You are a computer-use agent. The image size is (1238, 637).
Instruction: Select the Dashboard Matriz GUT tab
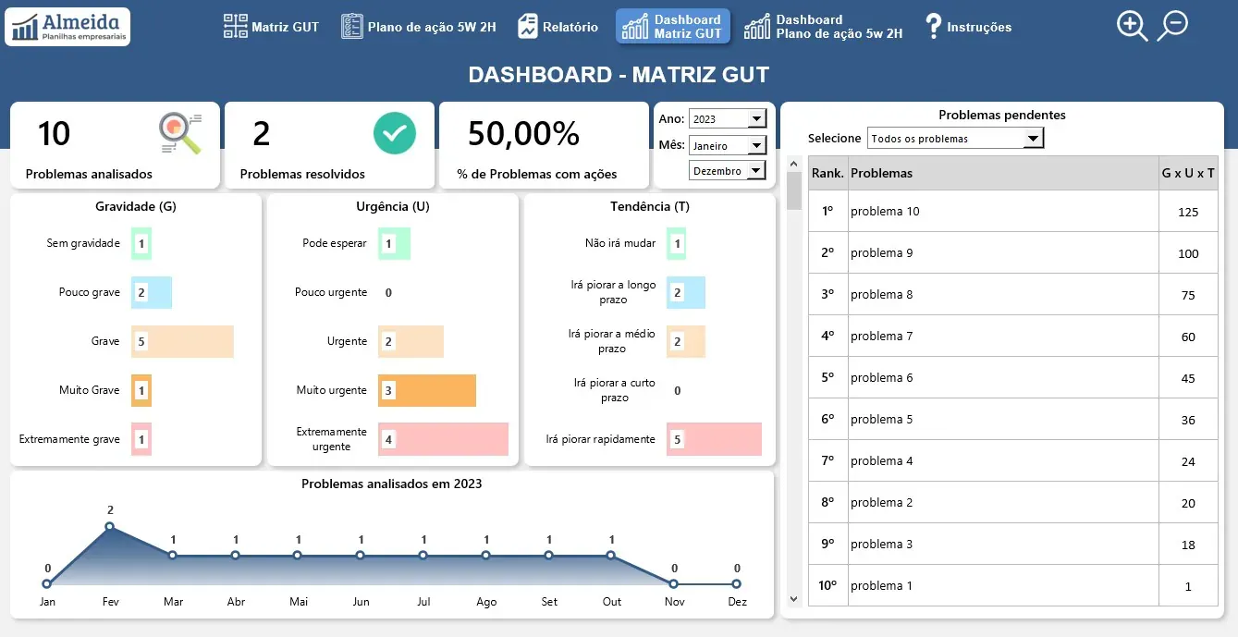[672, 27]
